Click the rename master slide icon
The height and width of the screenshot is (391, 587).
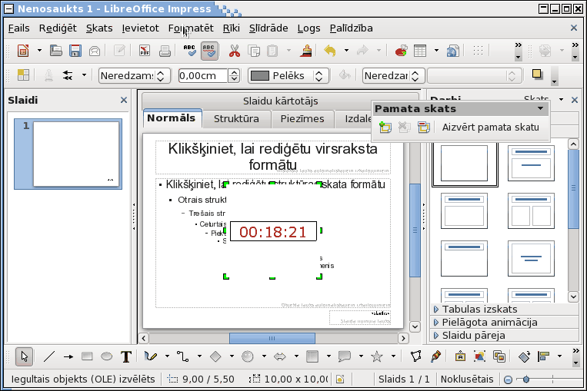[423, 128]
